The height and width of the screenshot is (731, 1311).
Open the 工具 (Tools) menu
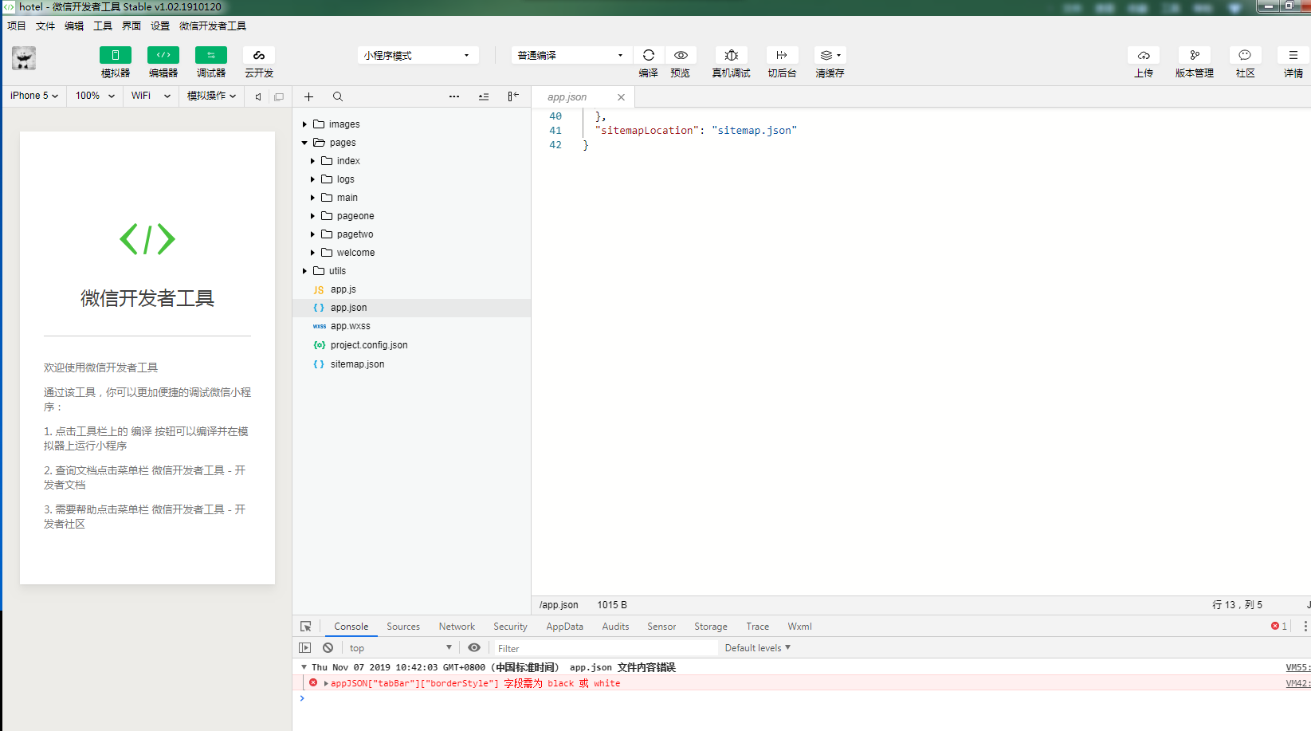[103, 26]
